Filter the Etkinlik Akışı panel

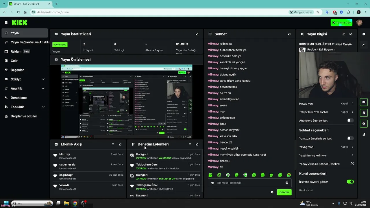point(113,144)
